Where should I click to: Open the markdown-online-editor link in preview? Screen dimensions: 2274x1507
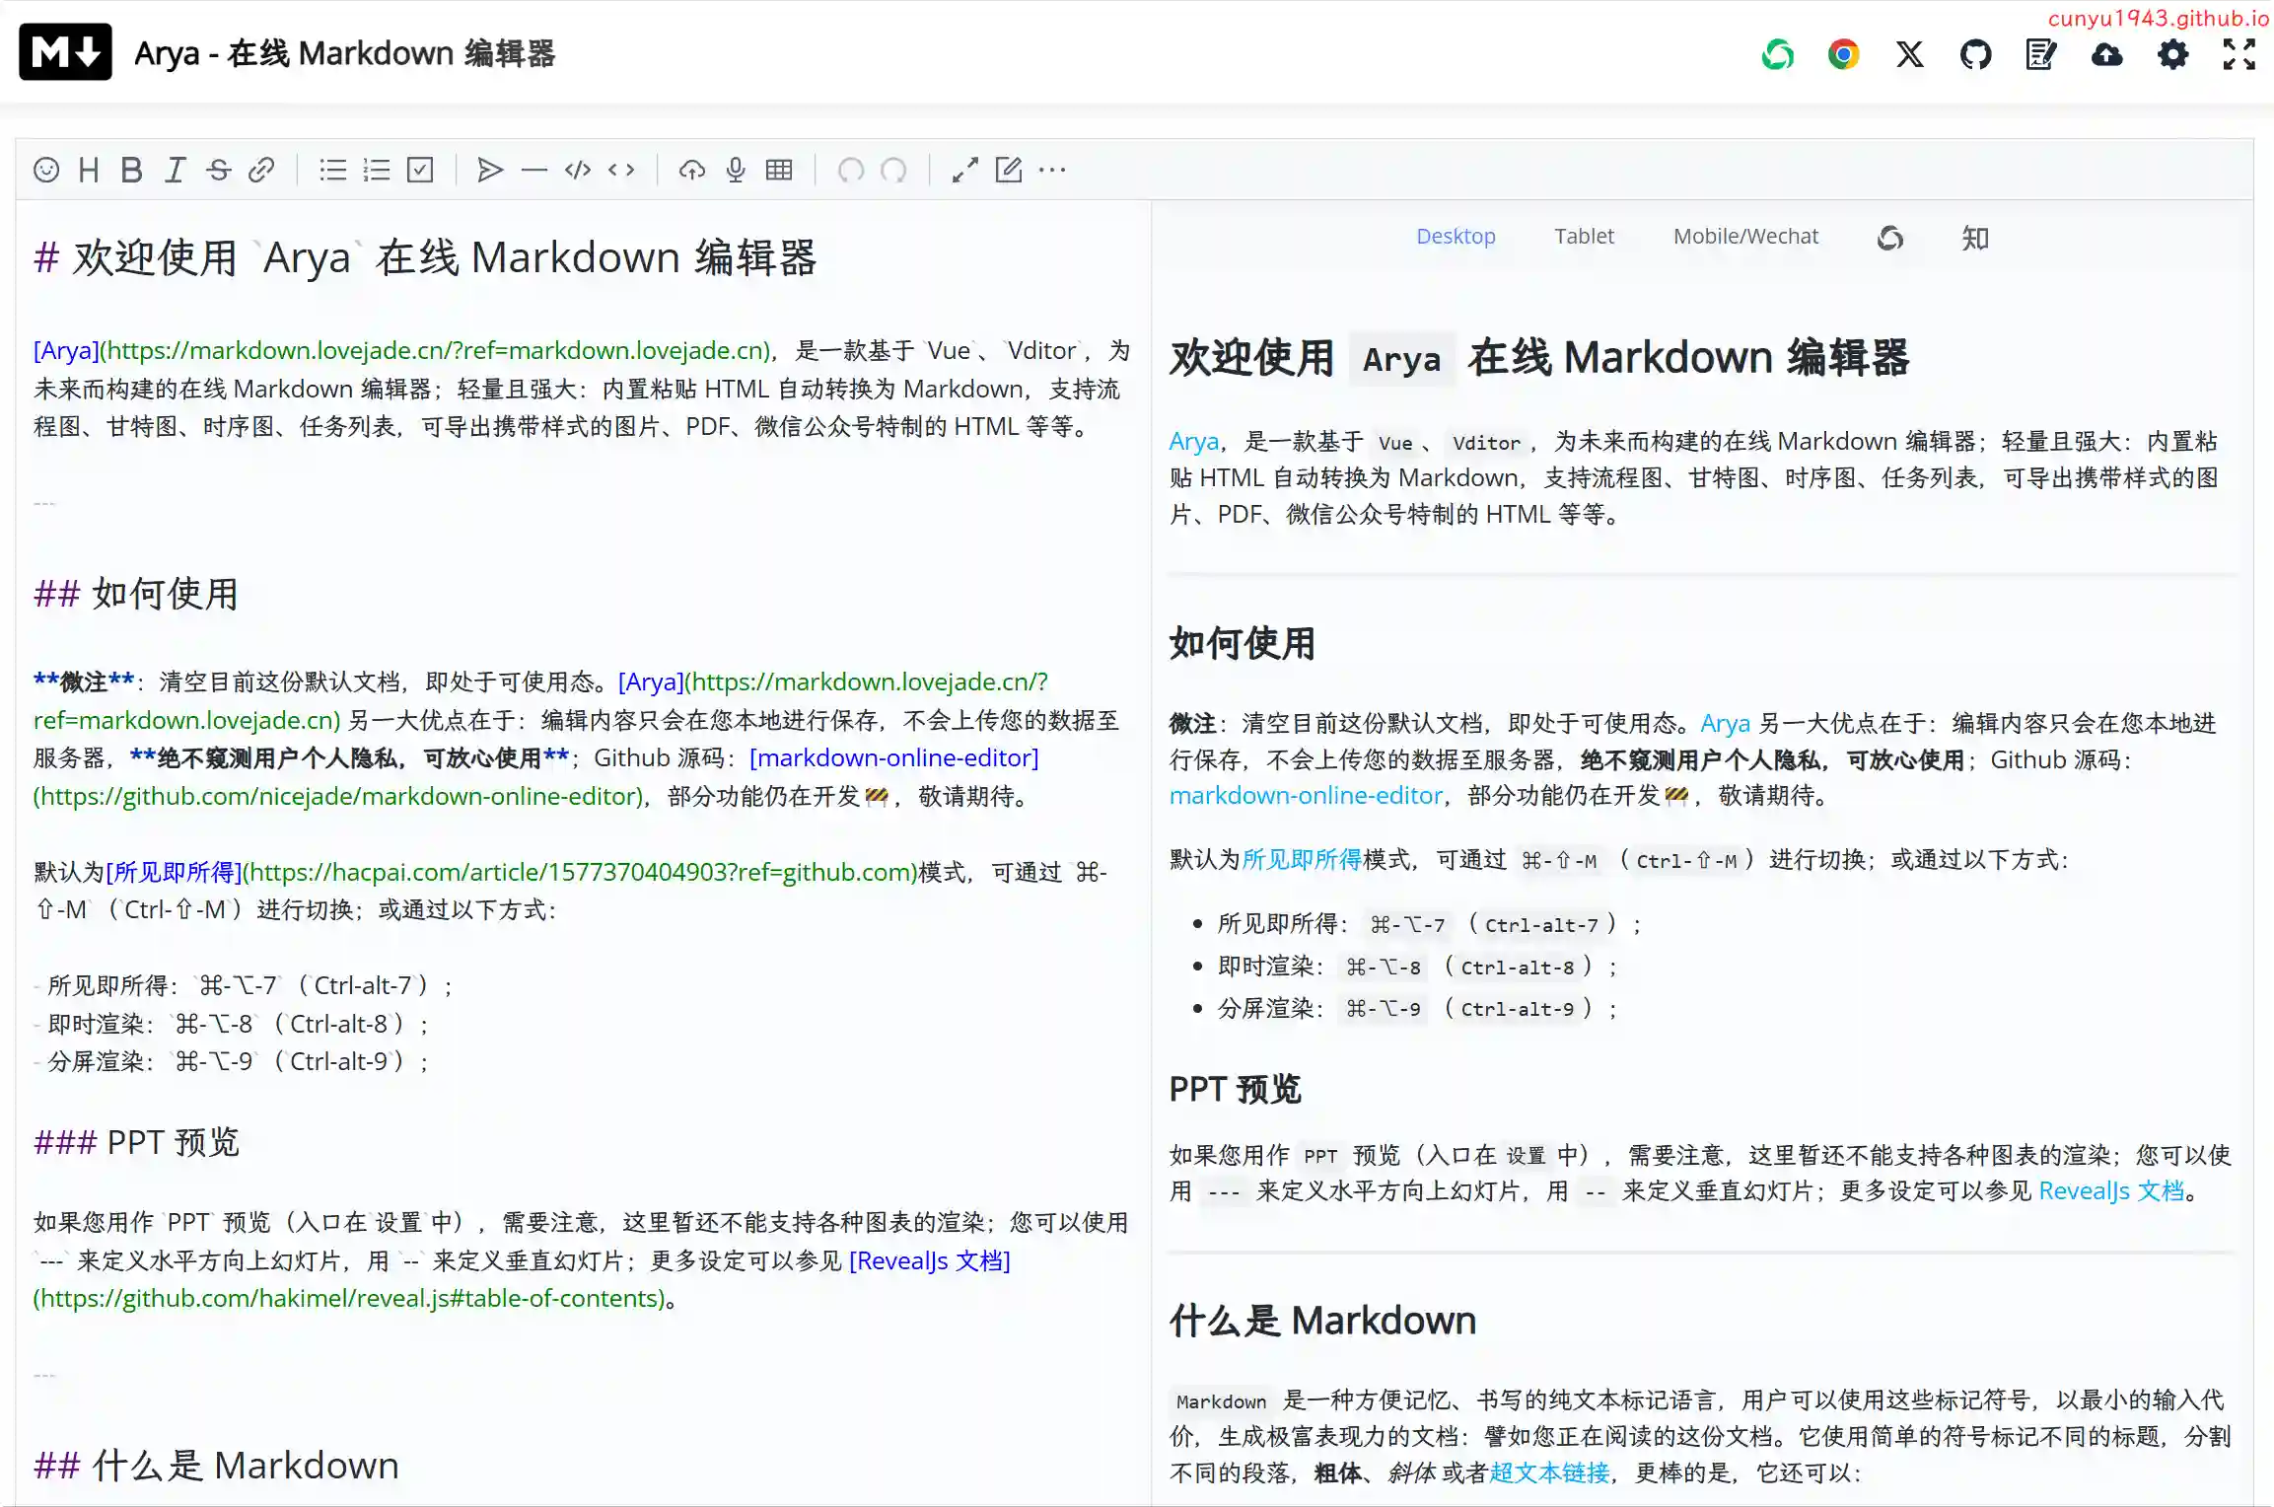(1306, 796)
